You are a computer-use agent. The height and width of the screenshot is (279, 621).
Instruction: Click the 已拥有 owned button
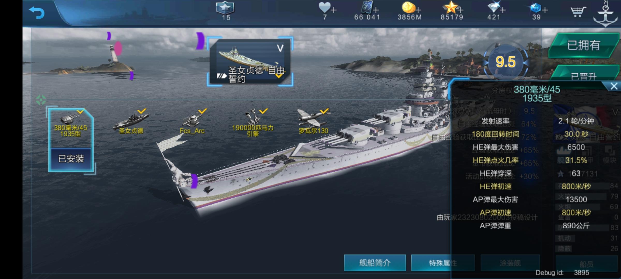tap(584, 45)
